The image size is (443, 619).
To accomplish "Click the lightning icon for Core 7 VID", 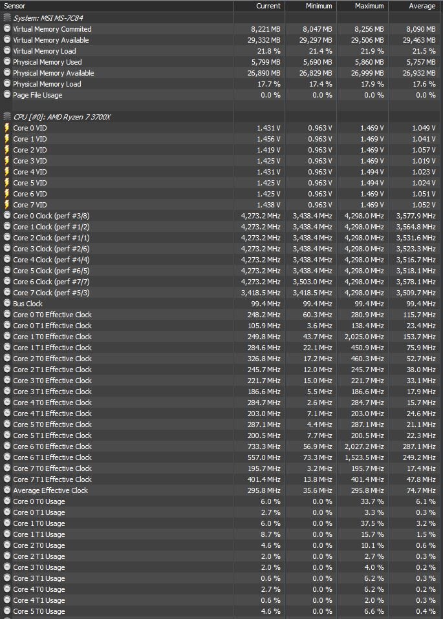I will pos(6,204).
